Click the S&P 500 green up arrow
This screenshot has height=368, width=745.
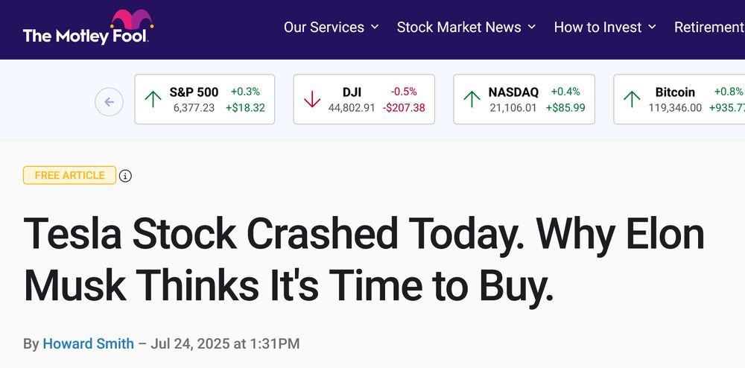point(153,99)
